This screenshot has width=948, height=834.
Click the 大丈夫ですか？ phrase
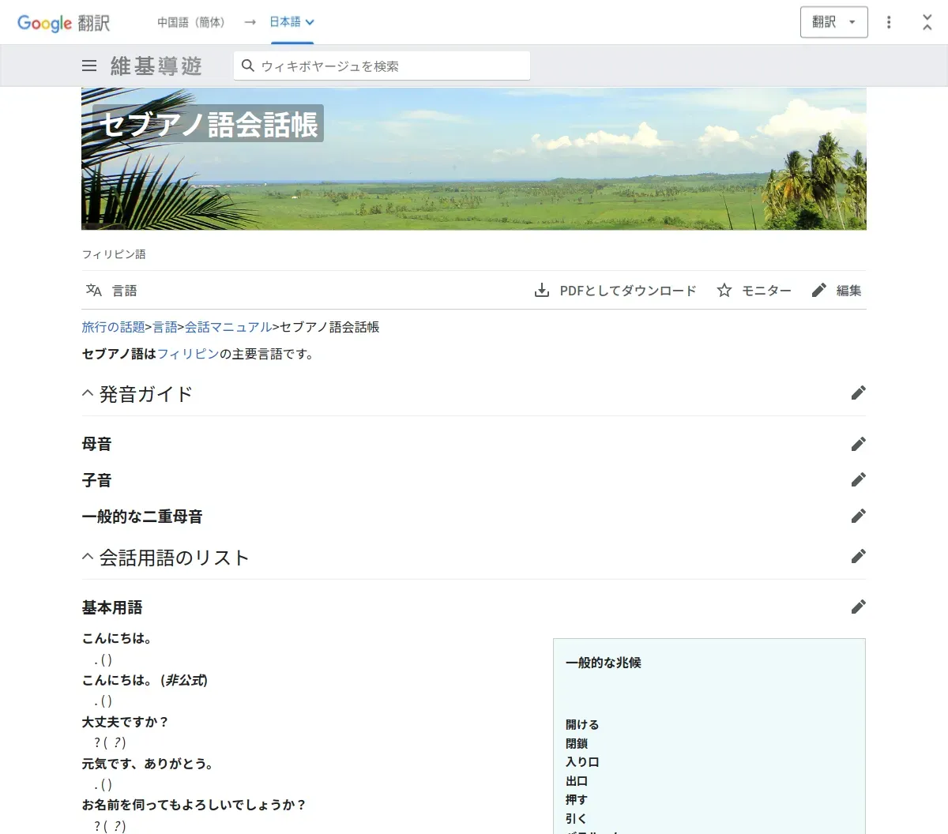click(x=126, y=722)
